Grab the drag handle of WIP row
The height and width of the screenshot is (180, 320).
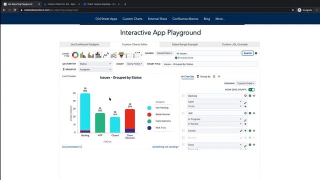tap(183, 113)
